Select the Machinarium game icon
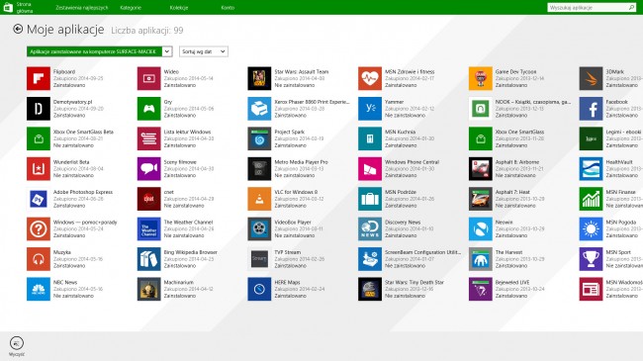The image size is (643, 361). pos(148,289)
